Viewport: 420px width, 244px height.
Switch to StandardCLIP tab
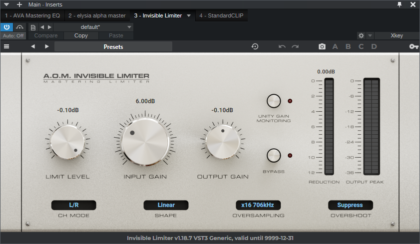click(x=221, y=15)
